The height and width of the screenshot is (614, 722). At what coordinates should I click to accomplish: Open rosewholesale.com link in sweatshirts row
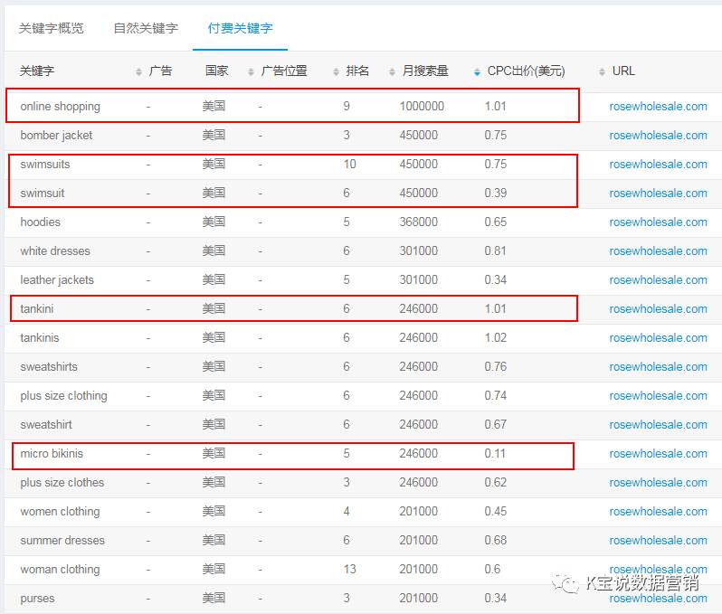(658, 367)
